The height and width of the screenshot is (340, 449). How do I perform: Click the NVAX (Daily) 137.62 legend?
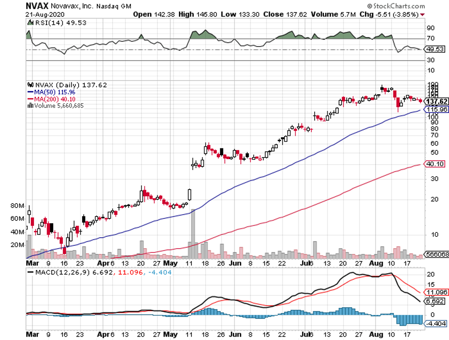[x=71, y=85]
